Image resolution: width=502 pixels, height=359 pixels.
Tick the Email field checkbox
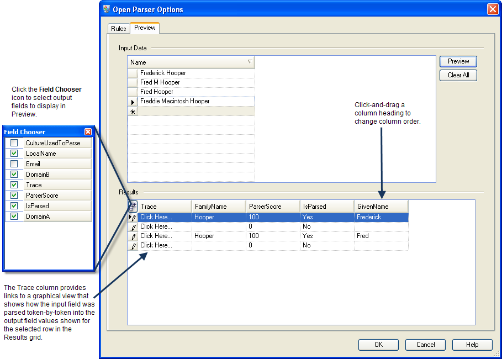14,164
